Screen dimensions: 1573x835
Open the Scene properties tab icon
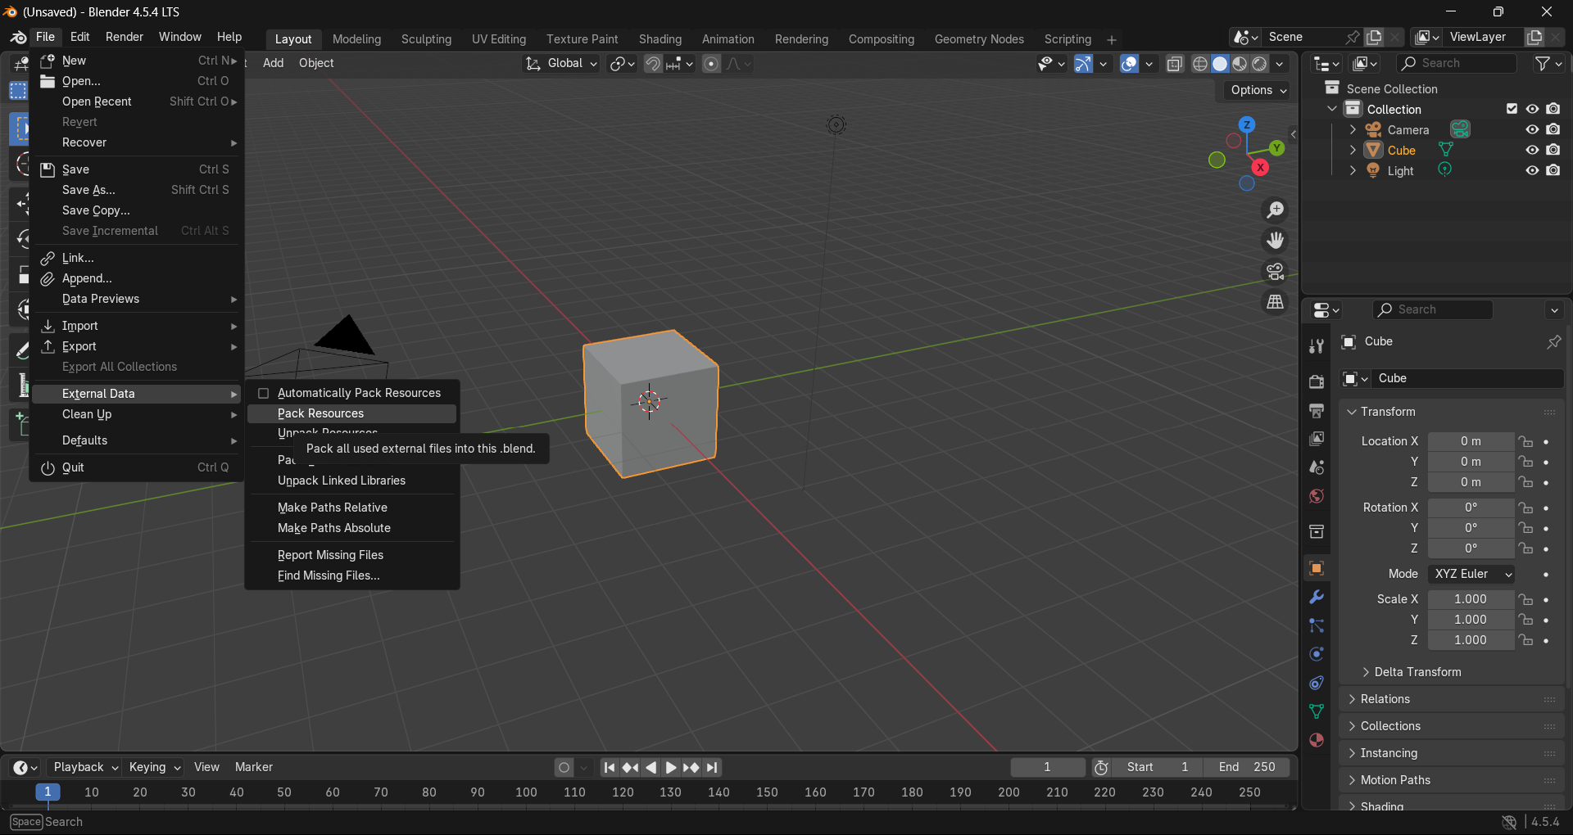pos(1317,467)
